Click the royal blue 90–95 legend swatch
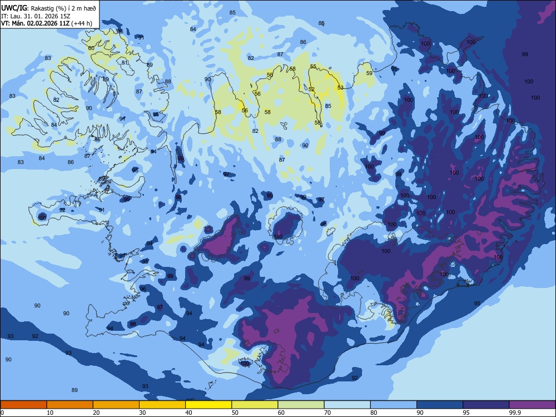Image resolution: width=556 pixels, height=417 pixels. [x=440, y=405]
